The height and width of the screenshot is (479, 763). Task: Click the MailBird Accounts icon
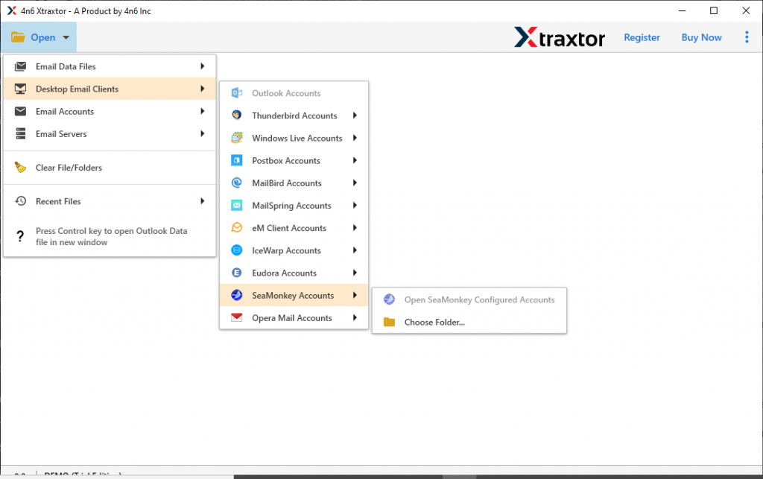(x=238, y=183)
